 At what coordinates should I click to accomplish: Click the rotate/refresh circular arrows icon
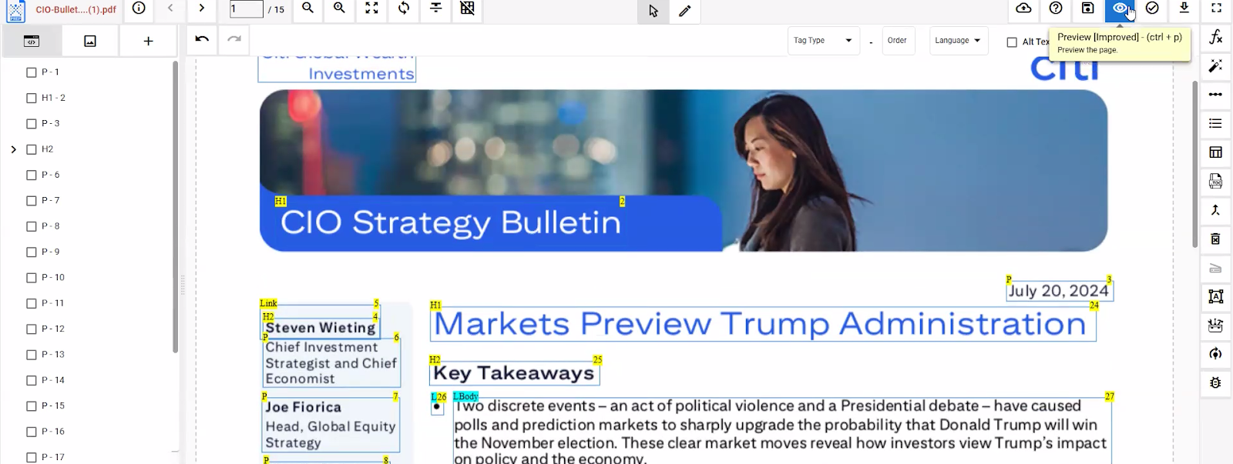[x=404, y=8]
